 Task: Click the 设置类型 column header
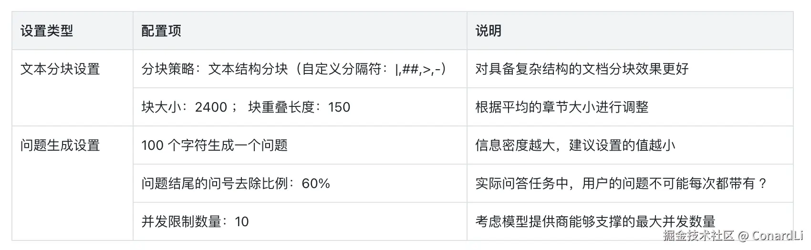(x=47, y=31)
